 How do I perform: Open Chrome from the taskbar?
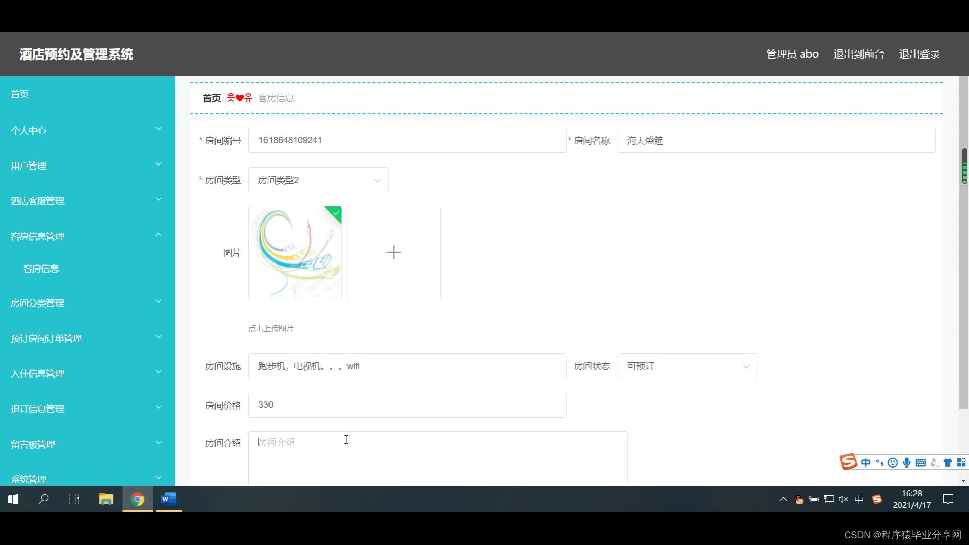137,499
